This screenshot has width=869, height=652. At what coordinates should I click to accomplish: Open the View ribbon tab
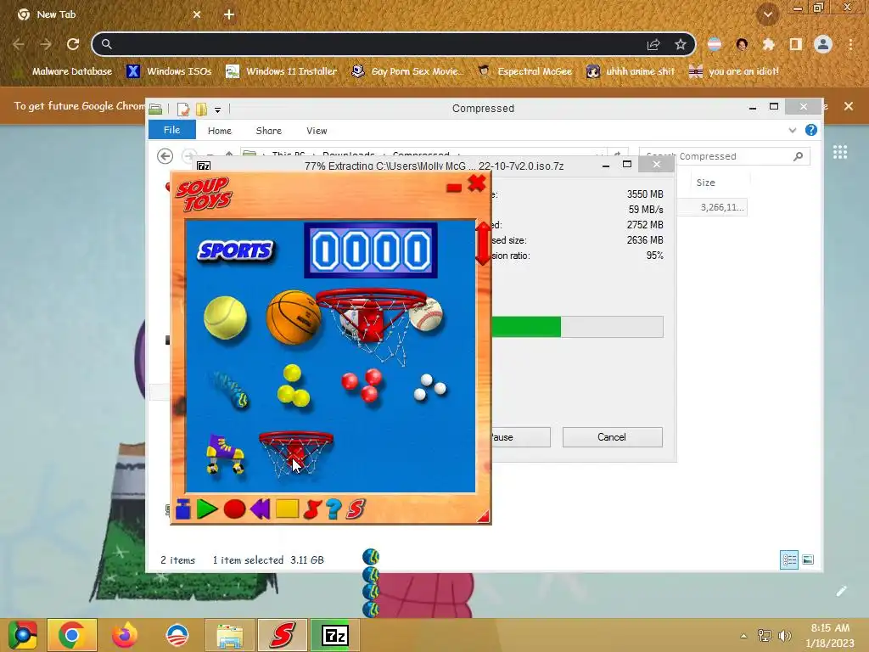point(317,131)
